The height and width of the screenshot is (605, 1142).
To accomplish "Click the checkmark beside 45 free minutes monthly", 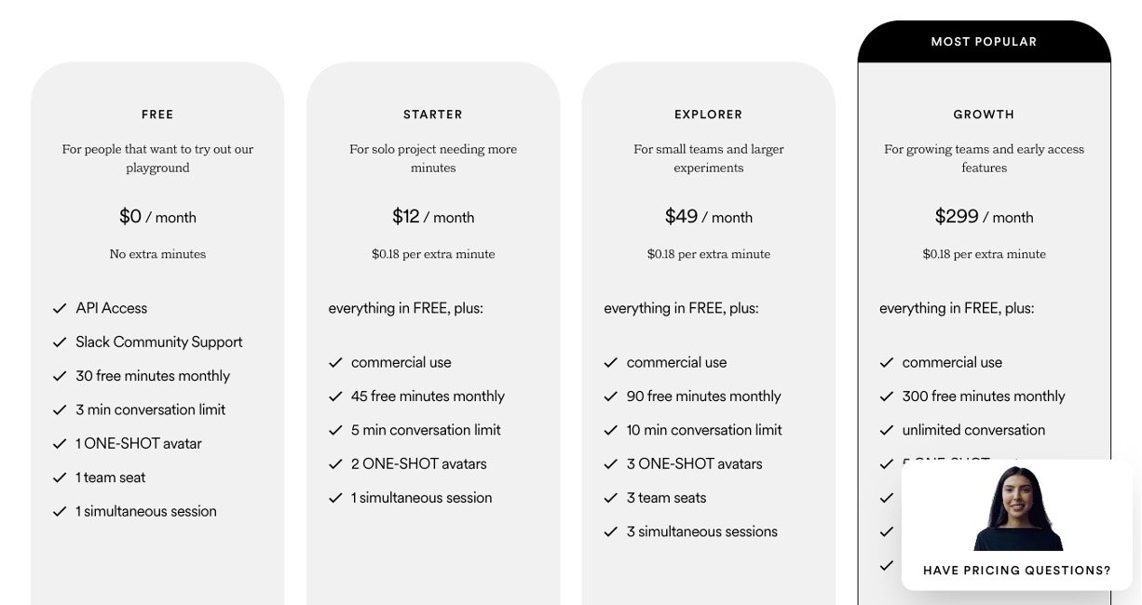I will [x=335, y=397].
